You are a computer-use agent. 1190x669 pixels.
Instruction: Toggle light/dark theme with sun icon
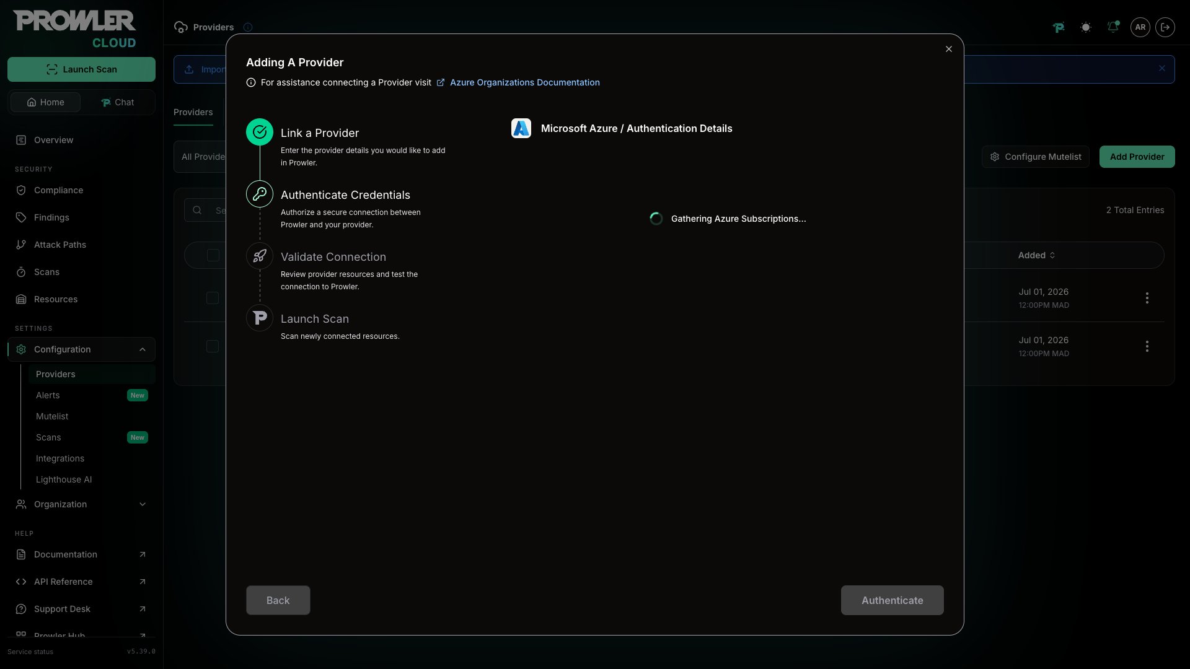pos(1086,27)
